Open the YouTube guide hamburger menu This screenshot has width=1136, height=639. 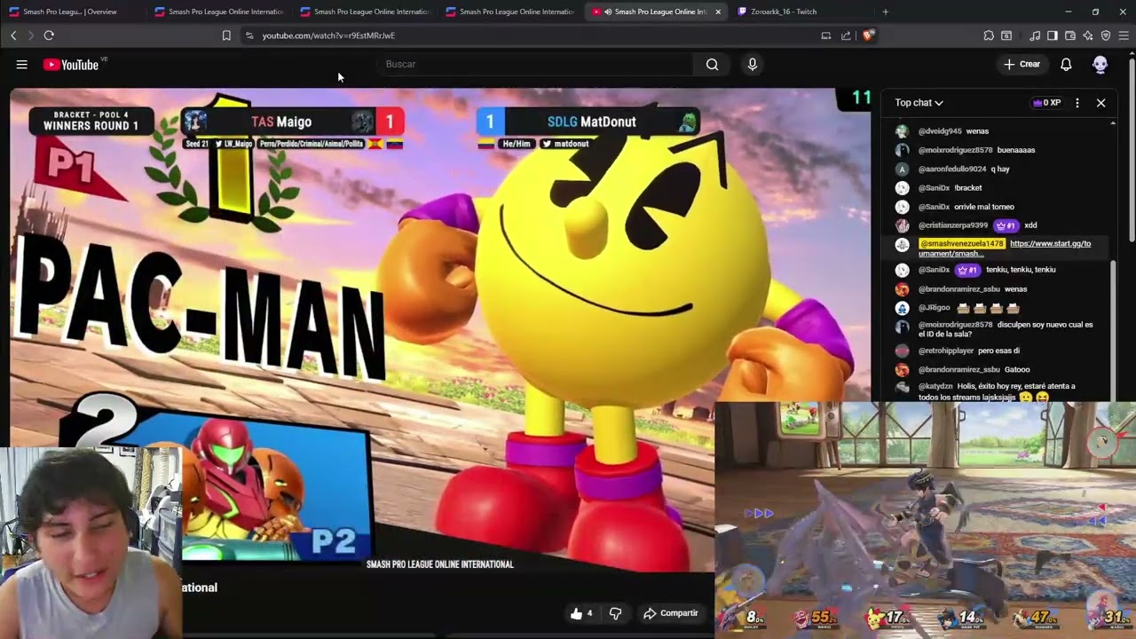tap(22, 64)
